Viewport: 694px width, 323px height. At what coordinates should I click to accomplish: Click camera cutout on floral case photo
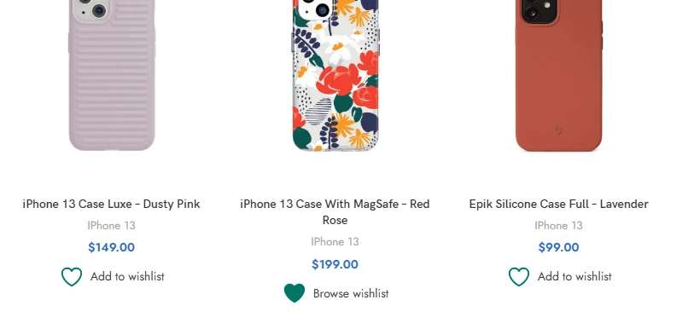pos(314,9)
